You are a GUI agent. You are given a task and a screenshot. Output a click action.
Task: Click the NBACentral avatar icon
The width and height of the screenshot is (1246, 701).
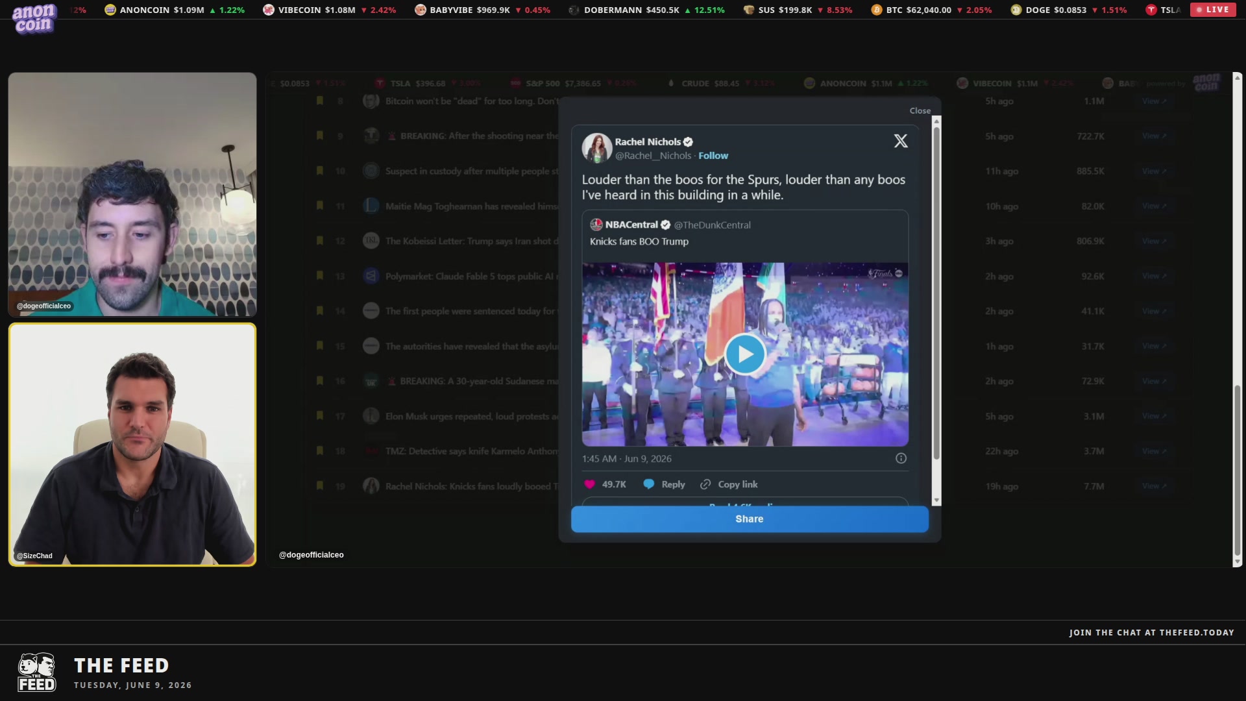(596, 225)
